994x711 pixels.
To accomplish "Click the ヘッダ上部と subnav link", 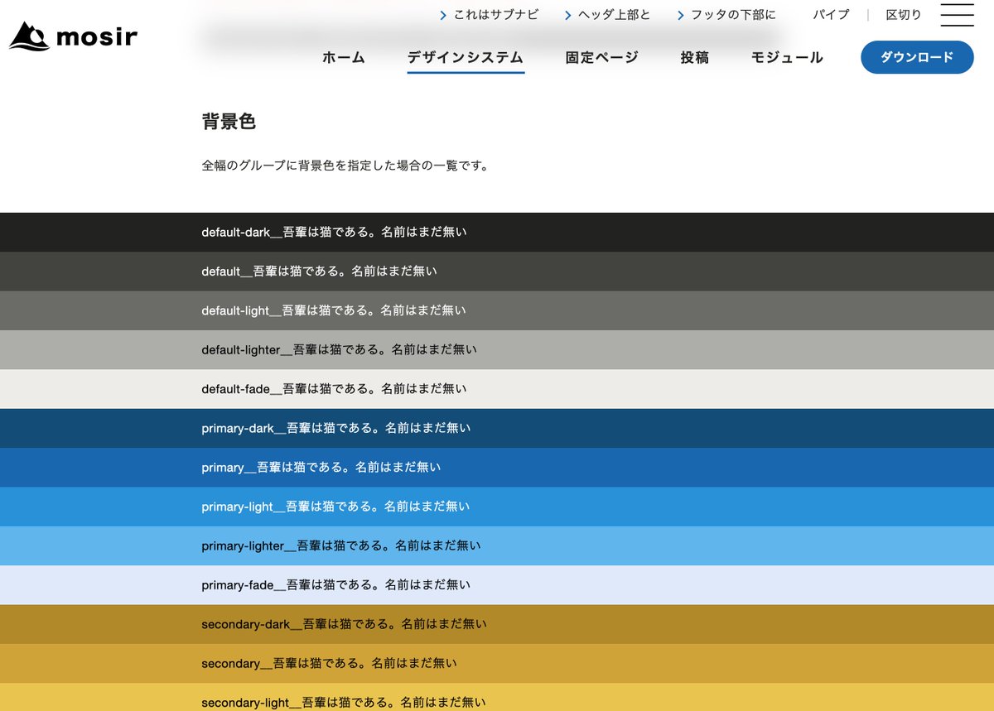I will click(x=615, y=14).
